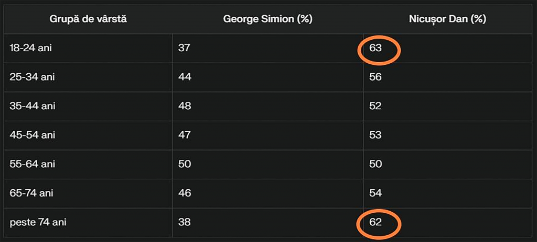Viewport: 537px width, 242px height.
Task: Click the Grupă de vârstă column header
Action: [88, 19]
